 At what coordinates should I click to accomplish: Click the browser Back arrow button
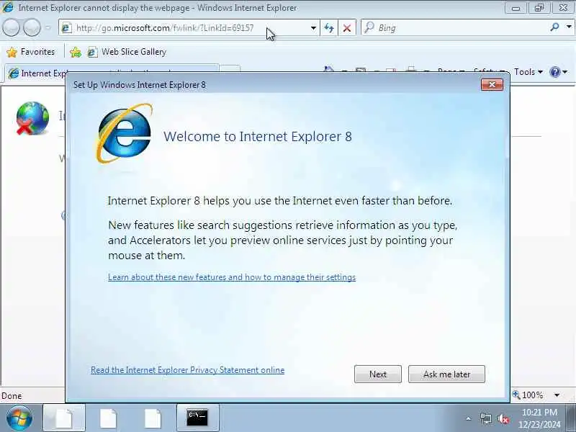click(x=11, y=27)
